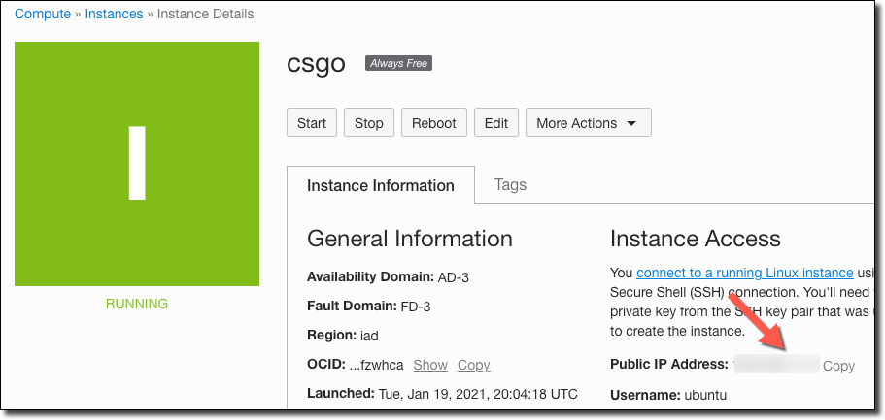Switch to the Tags tab
Viewport: 885px width, 420px height.
coord(510,184)
